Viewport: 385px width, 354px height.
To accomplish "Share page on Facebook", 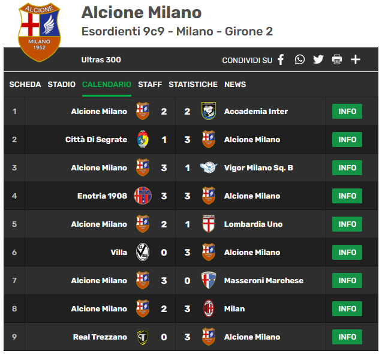I will point(281,59).
